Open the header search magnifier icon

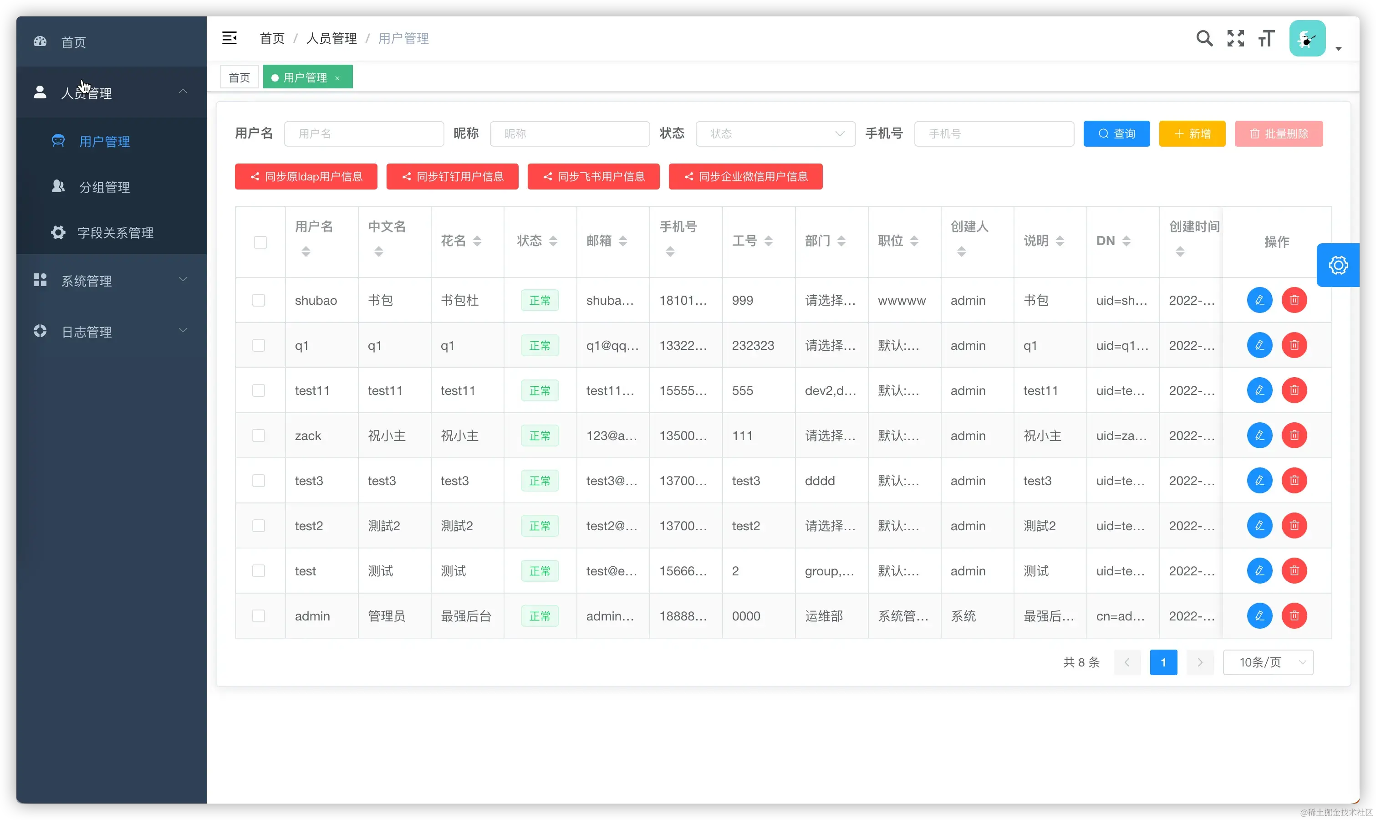(1204, 38)
